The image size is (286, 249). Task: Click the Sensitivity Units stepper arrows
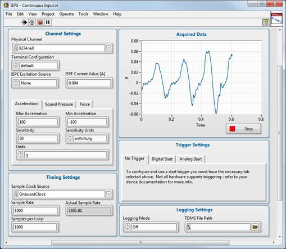[70, 138]
